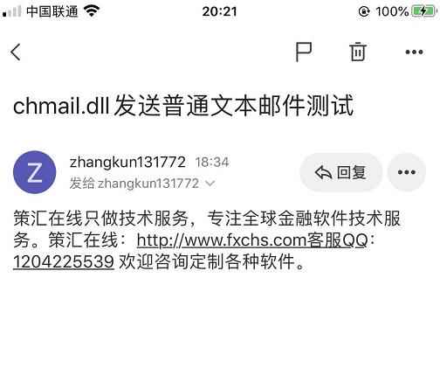440x368 pixels.
Task: Tap the 发给 zhangkun131772 recipient line
Action: 134,184
